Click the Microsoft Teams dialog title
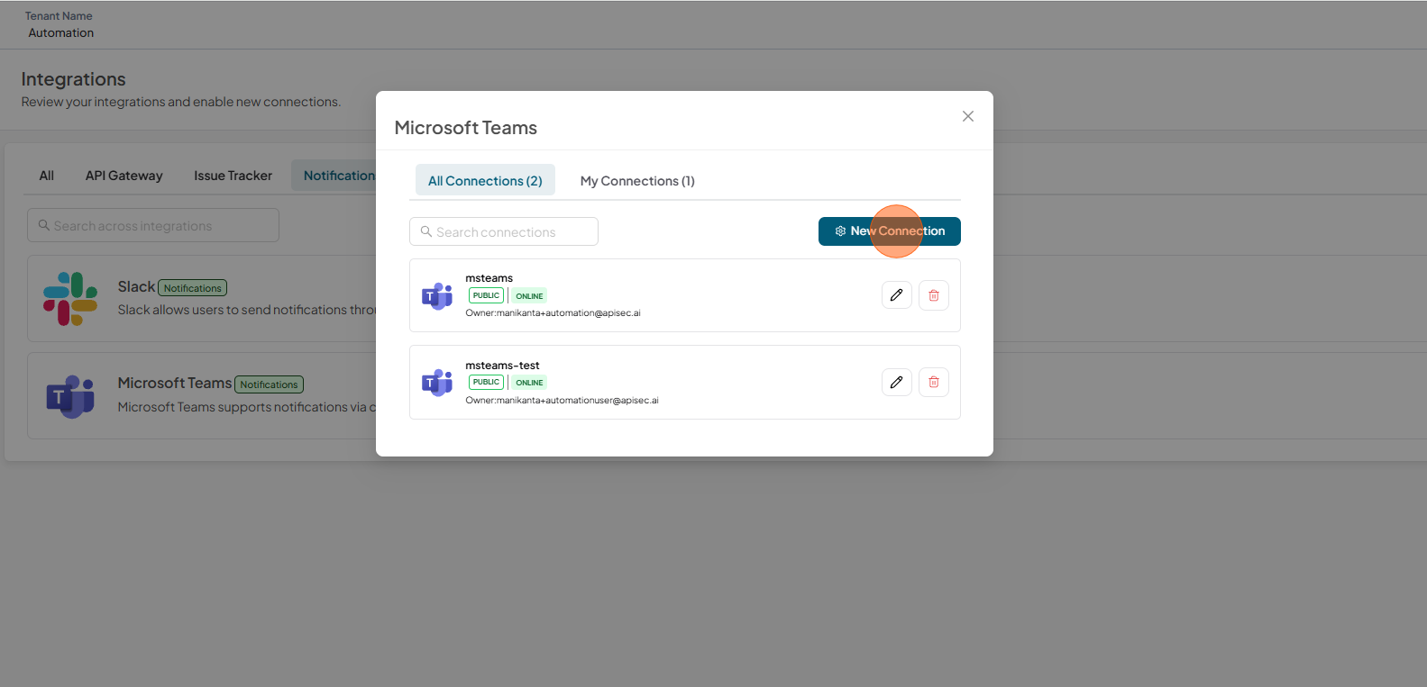The image size is (1427, 687). pos(466,128)
